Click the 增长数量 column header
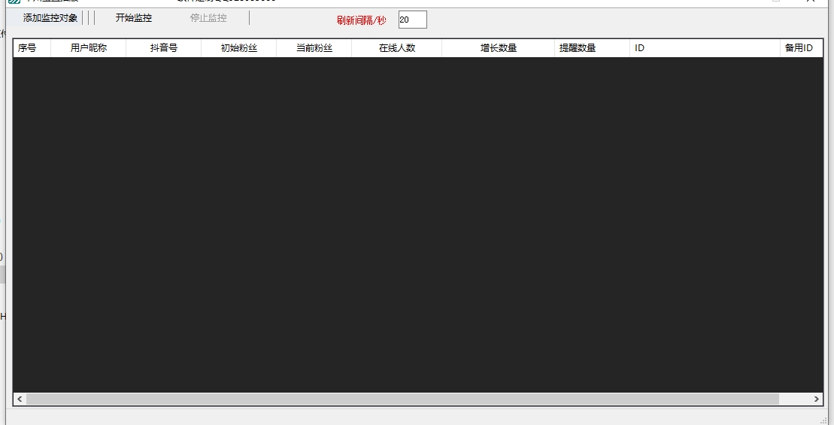 coord(499,48)
